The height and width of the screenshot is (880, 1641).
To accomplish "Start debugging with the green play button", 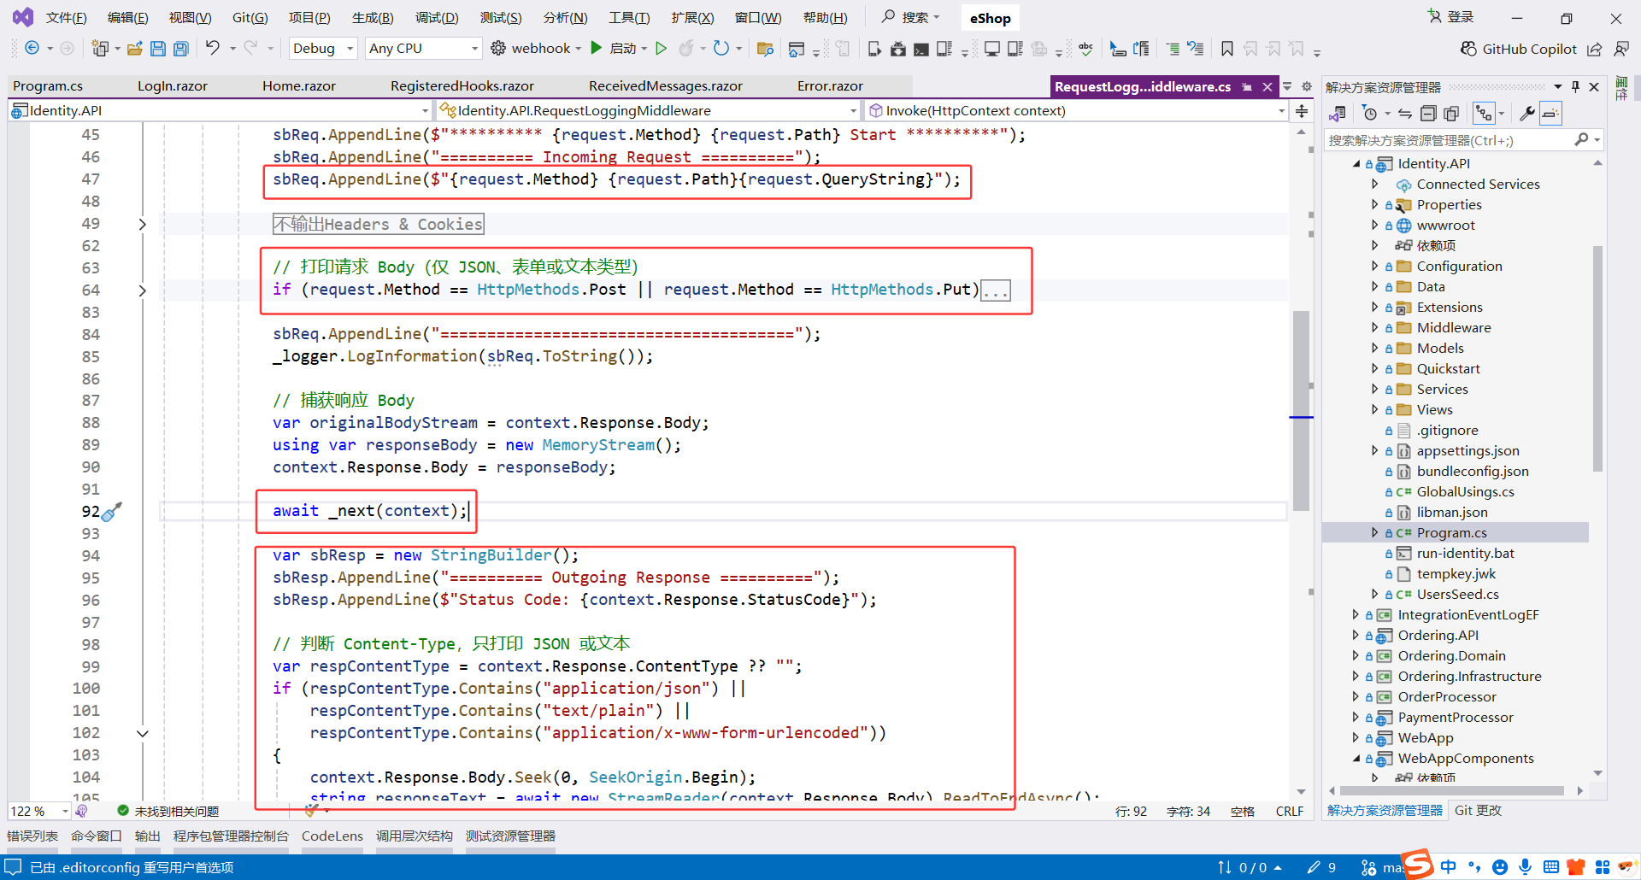I will (597, 49).
